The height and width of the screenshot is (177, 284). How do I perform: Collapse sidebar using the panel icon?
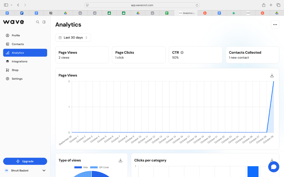tap(44, 22)
